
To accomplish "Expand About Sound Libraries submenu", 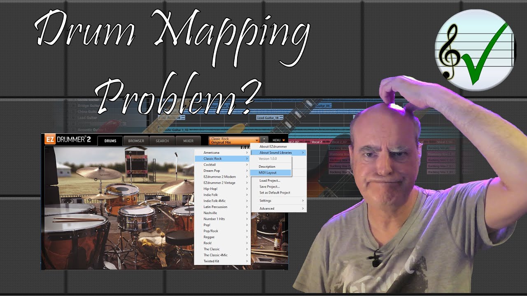I will (278, 153).
